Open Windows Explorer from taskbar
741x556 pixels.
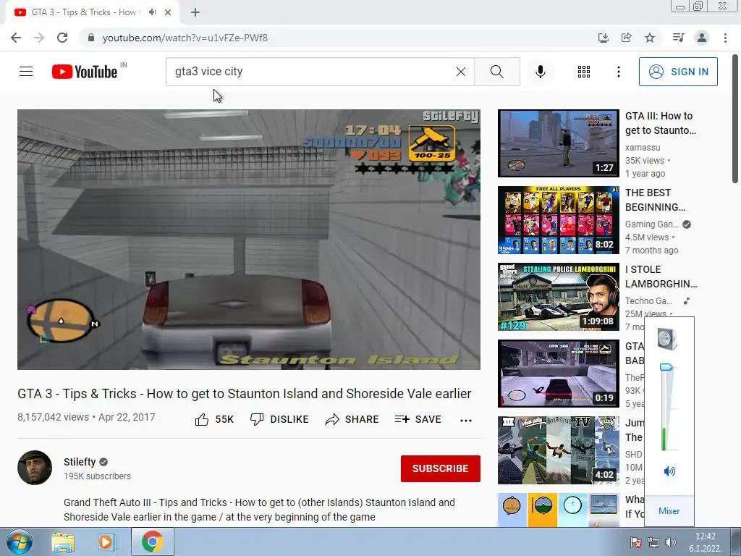pyautogui.click(x=63, y=542)
